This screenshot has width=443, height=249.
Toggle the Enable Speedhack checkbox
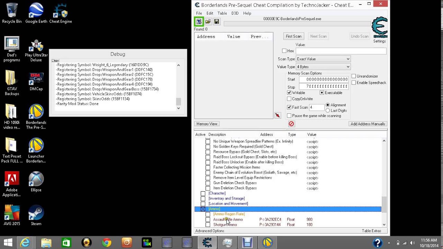tap(354, 83)
